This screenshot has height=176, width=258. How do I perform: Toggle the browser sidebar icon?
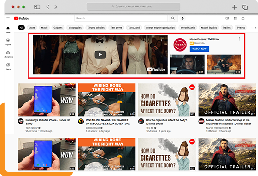point(37,7)
